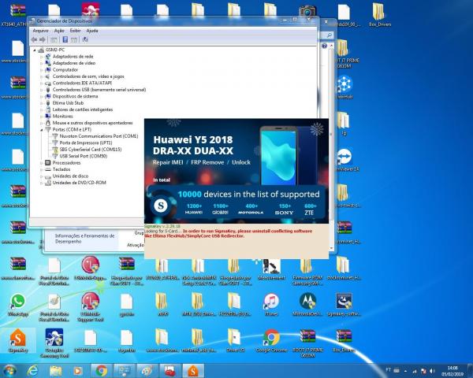Select Unidades de DVD/CD-ROM entry
The image size is (473, 378).
[80, 183]
